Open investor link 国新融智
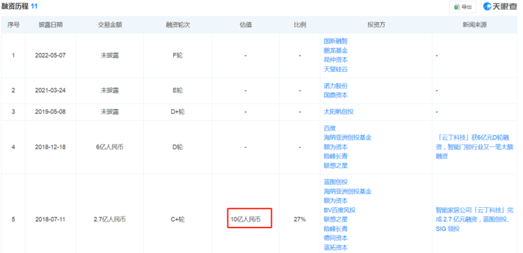This screenshot has width=523, height=253. (x=335, y=41)
